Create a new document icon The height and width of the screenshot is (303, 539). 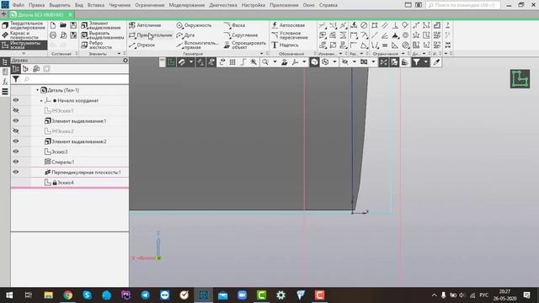(53, 25)
